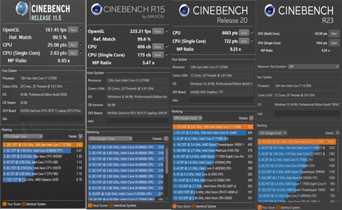This screenshot has height=210, width=342.
Task: Open ranking Details arrow in Release 20
Action: pyautogui.click(x=251, y=118)
